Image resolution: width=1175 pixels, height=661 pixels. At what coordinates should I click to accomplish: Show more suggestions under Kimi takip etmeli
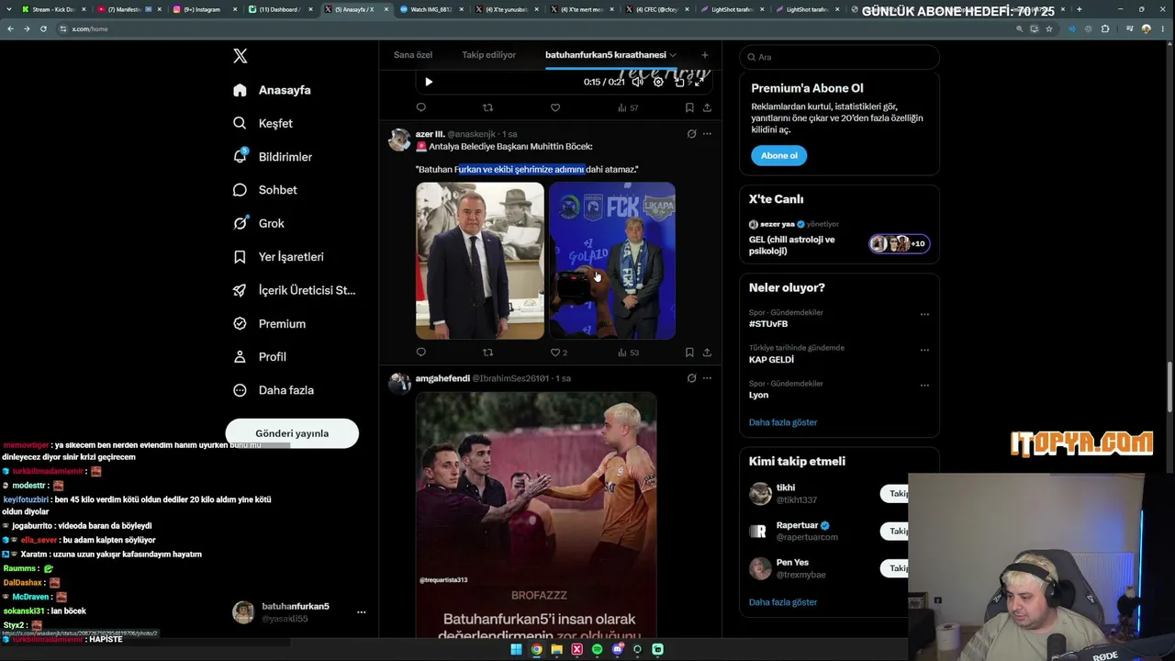783,602
